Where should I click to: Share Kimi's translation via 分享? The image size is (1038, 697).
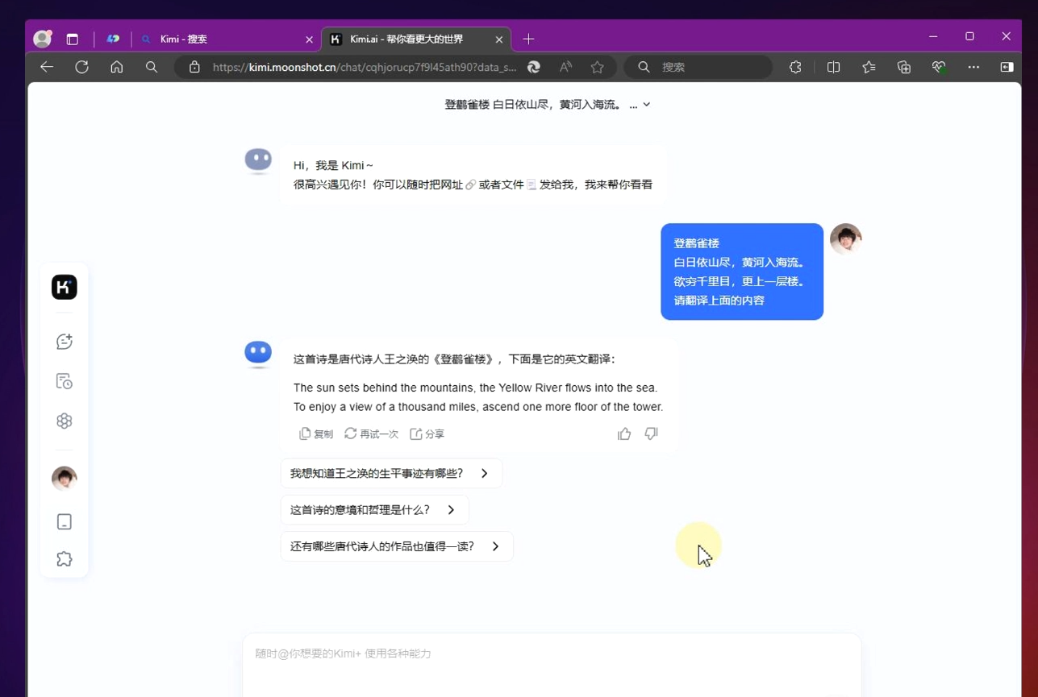coord(426,434)
